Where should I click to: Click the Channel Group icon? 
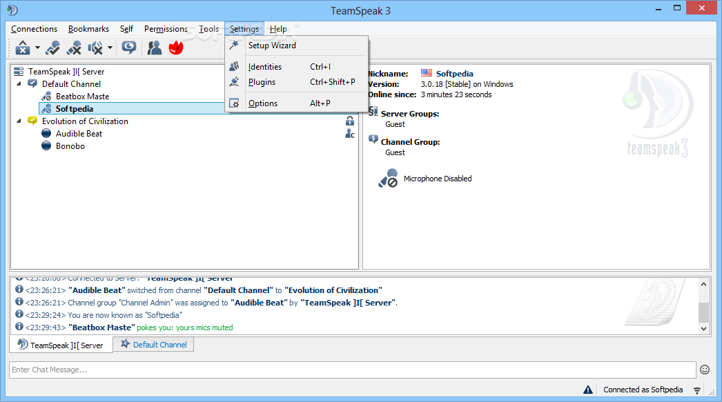click(373, 139)
